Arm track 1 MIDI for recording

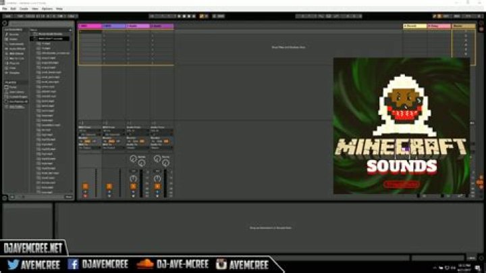[85, 196]
